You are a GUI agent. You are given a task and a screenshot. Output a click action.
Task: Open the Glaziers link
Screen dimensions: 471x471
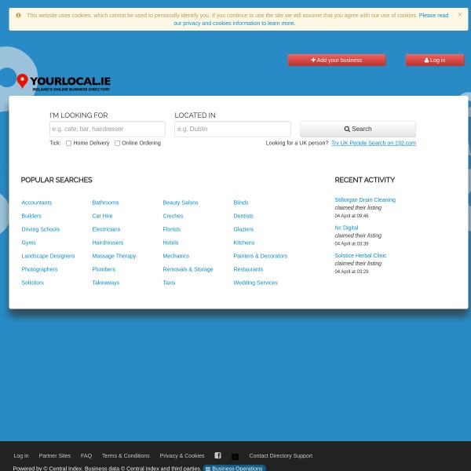(x=243, y=229)
